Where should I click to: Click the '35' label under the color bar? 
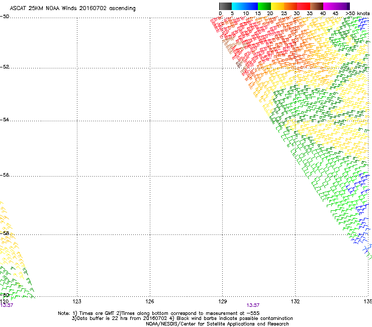pos(310,14)
